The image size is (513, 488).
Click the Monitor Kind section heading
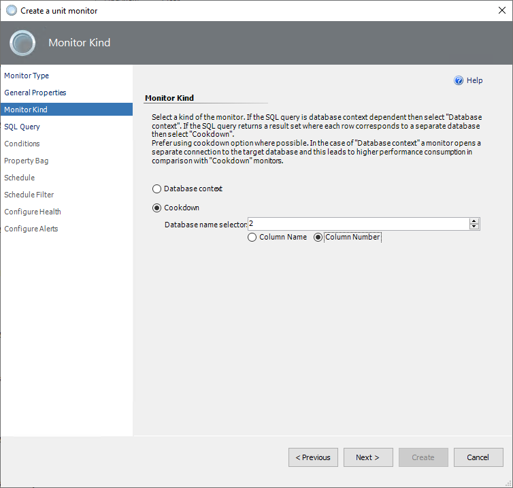[x=169, y=98]
